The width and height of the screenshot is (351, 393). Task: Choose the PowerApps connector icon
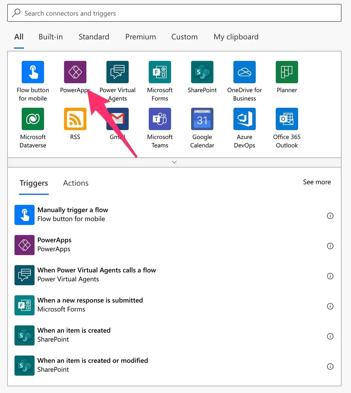tap(75, 72)
